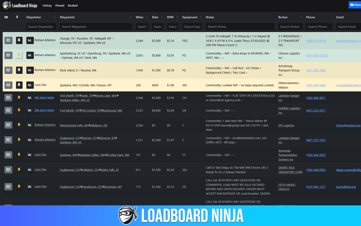Screen dimensions: 361x226
Task: Show map for Menomonee Falls load
Action: click(8, 125)
